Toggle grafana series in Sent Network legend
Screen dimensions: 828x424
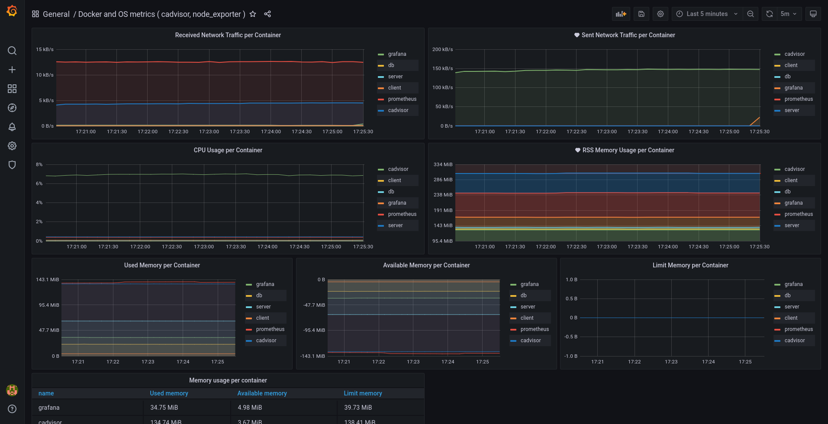(x=793, y=88)
